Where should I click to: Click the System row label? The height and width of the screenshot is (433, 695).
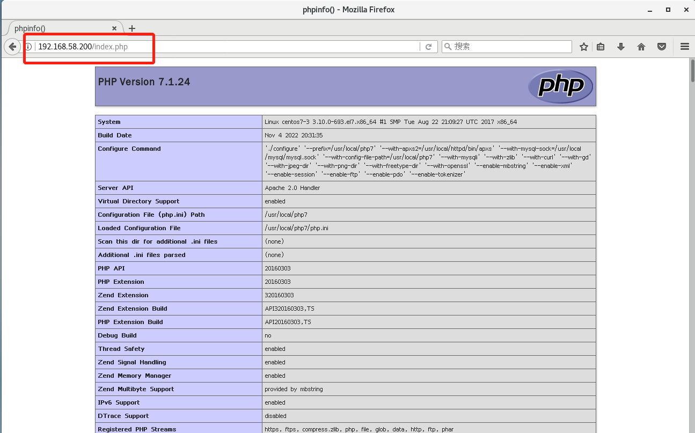click(x=109, y=122)
